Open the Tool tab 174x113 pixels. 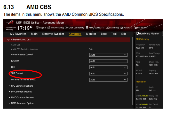click(x=114, y=34)
